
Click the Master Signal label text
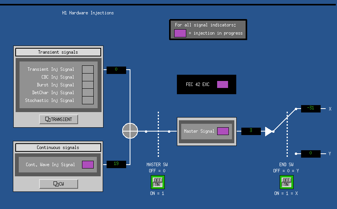click(199, 131)
